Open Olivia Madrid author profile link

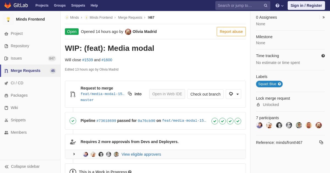pyautogui.click(x=145, y=32)
